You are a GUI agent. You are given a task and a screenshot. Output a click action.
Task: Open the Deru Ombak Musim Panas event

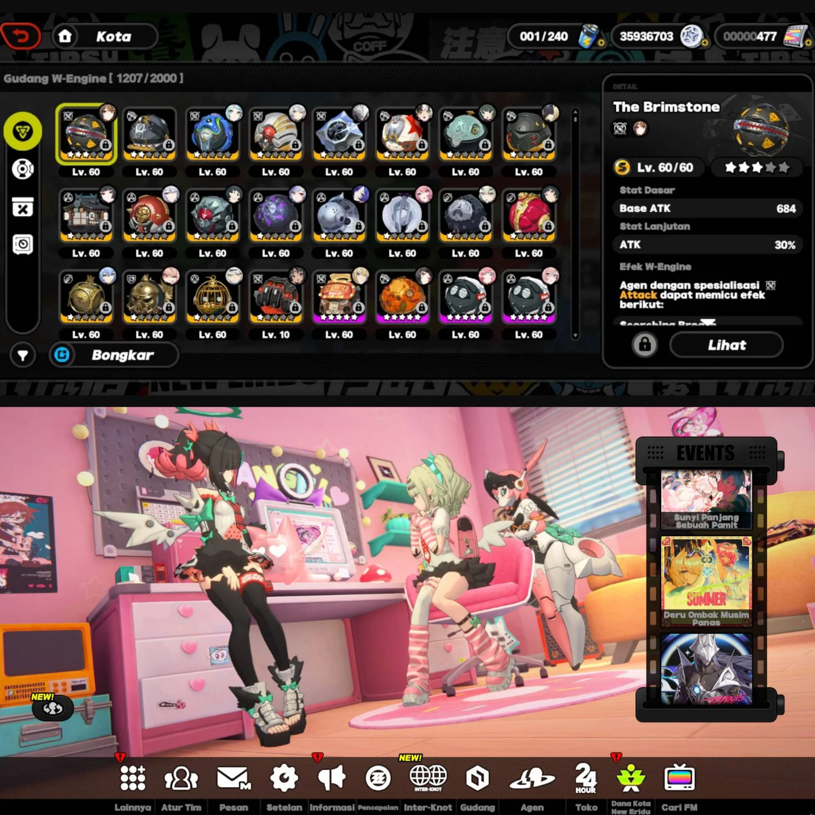[706, 581]
